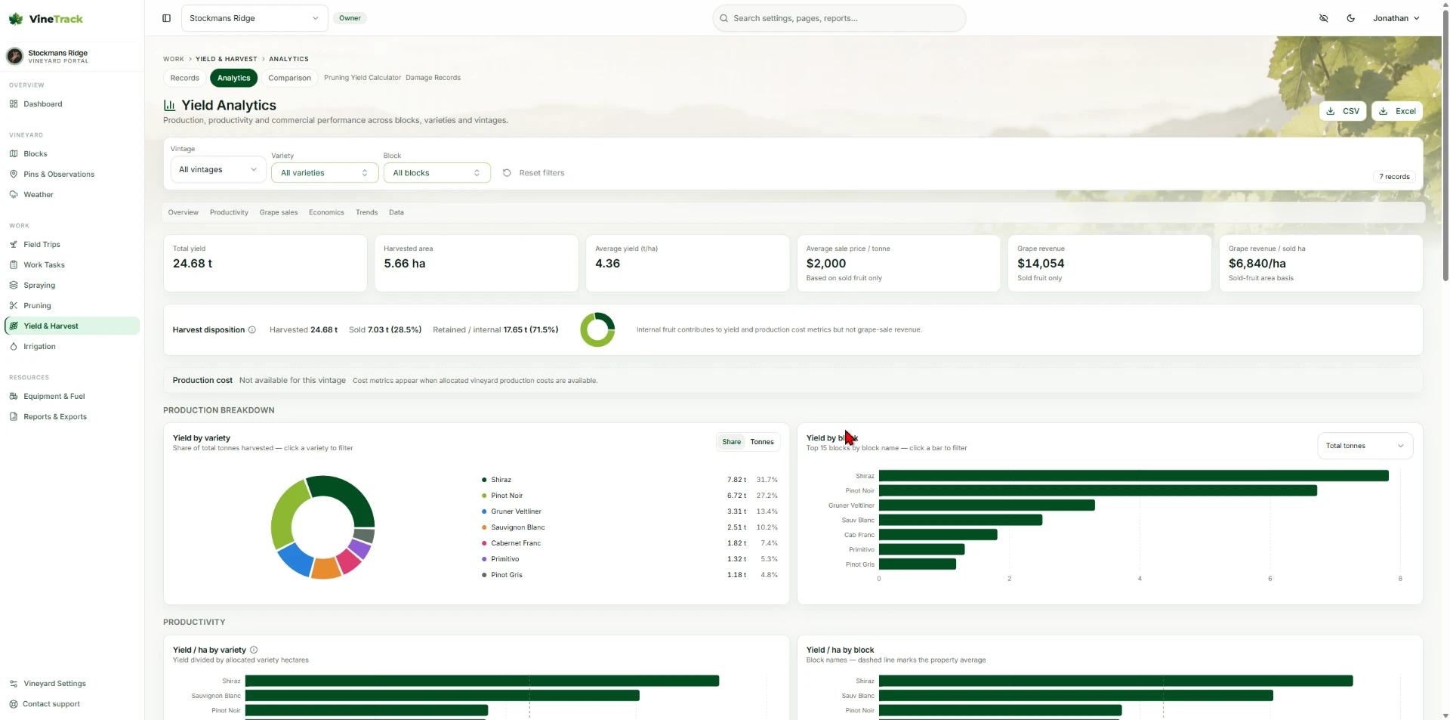Screen dimensions: 1450x720
Task: Toggle the sidebar collapse icon
Action: [x=167, y=18]
